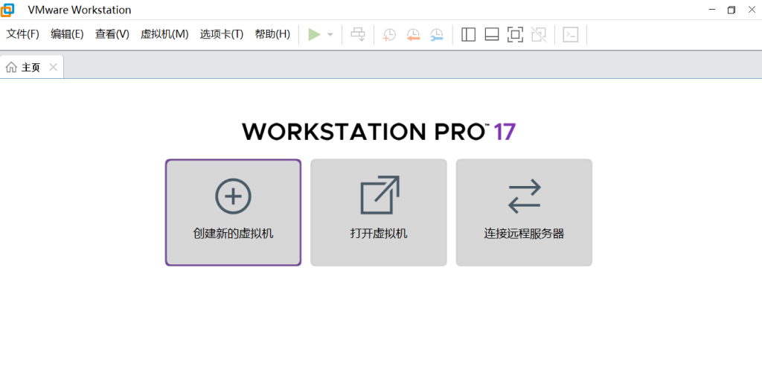Click the console view terminal icon

tap(571, 34)
